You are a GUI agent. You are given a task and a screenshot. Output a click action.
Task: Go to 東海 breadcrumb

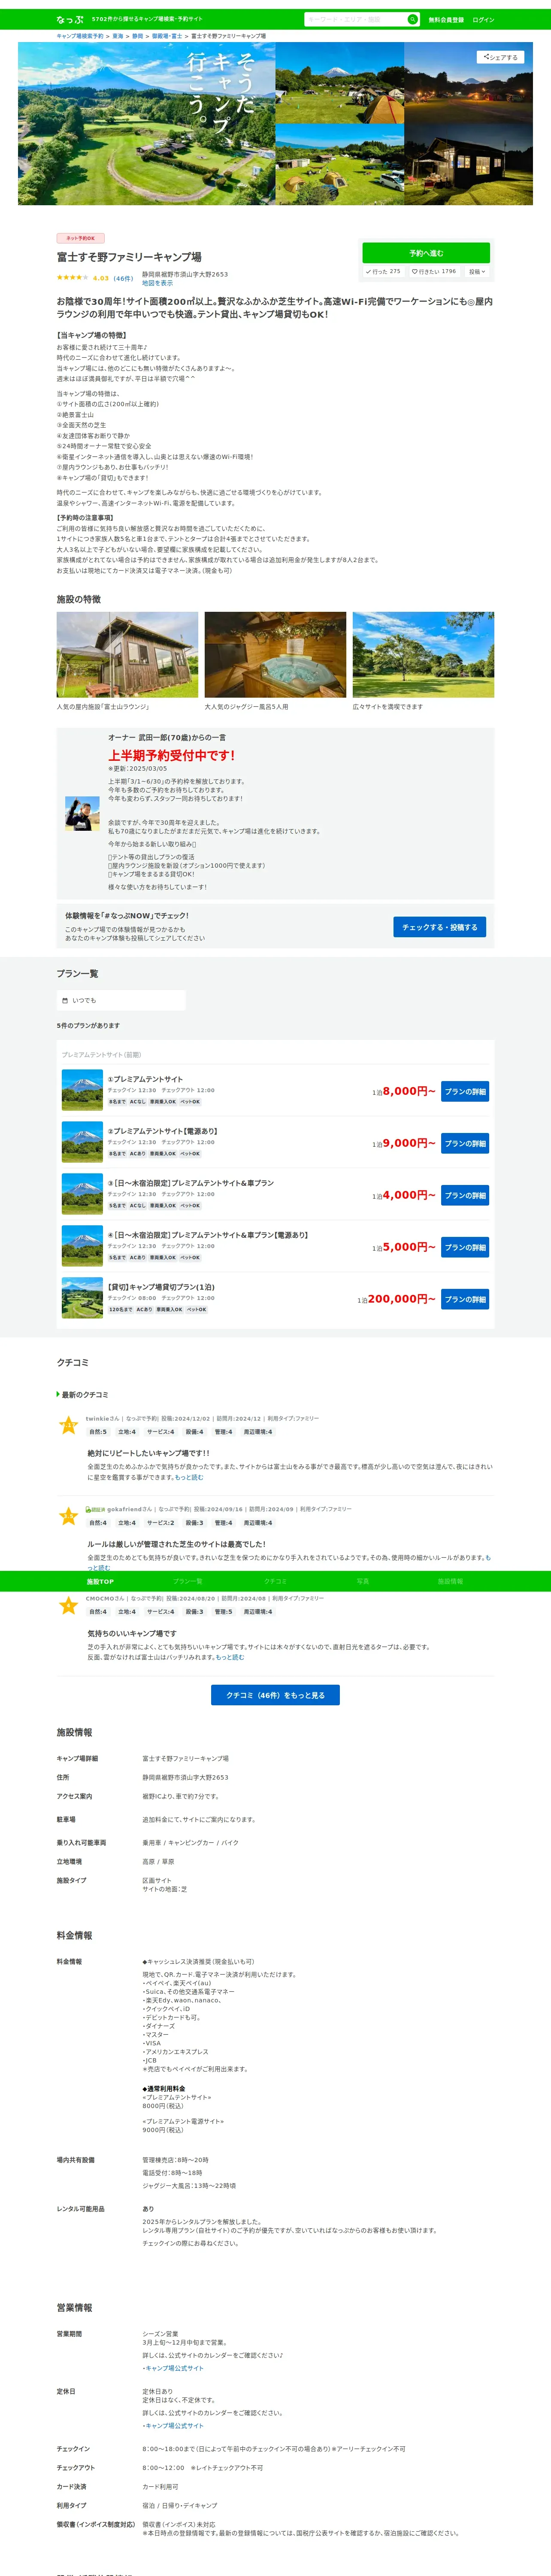pos(118,36)
